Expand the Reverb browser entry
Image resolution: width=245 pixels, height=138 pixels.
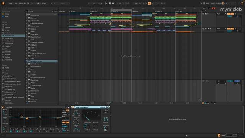[27, 94]
